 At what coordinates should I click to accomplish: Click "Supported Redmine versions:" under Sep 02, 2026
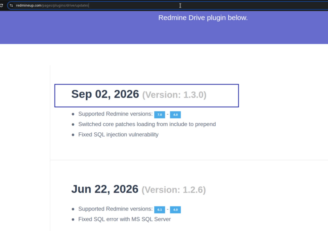116,114
